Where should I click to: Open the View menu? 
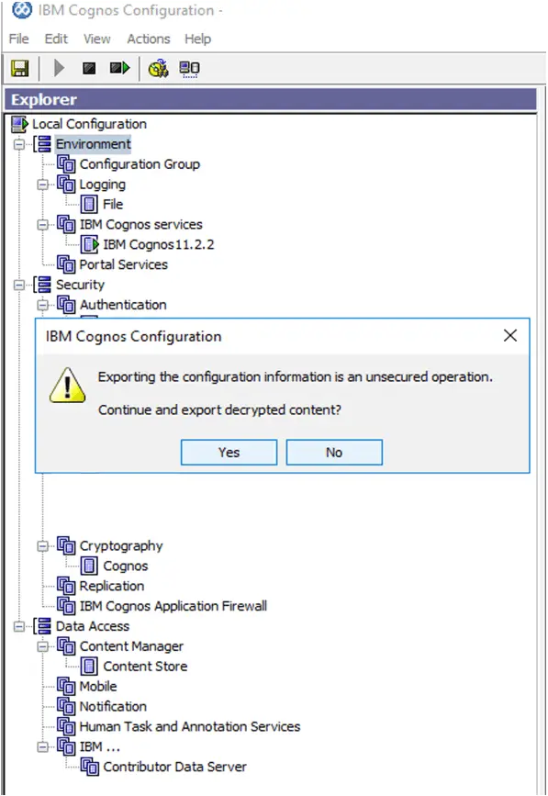[97, 39]
